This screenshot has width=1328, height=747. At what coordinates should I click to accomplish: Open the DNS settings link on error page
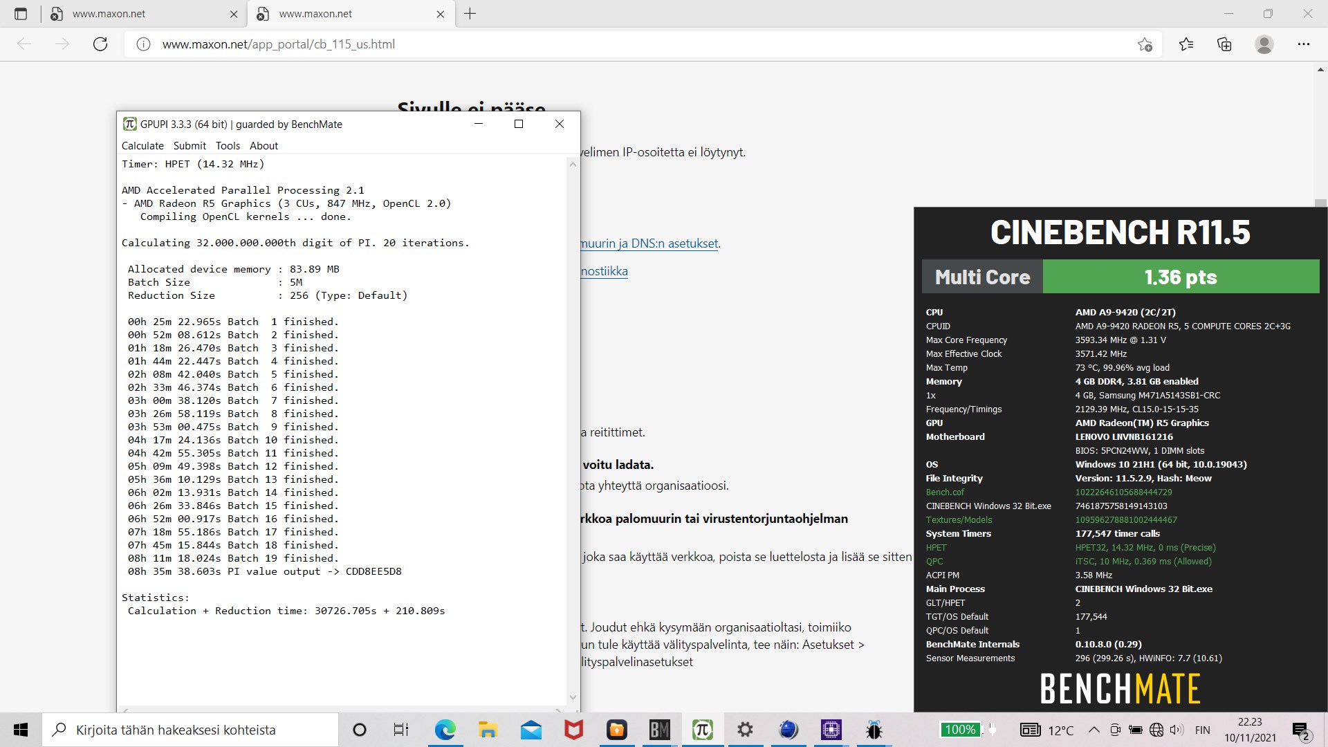pyautogui.click(x=650, y=243)
